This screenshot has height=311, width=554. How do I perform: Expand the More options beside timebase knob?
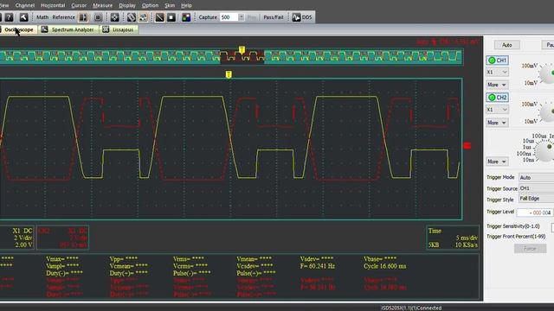pos(497,162)
